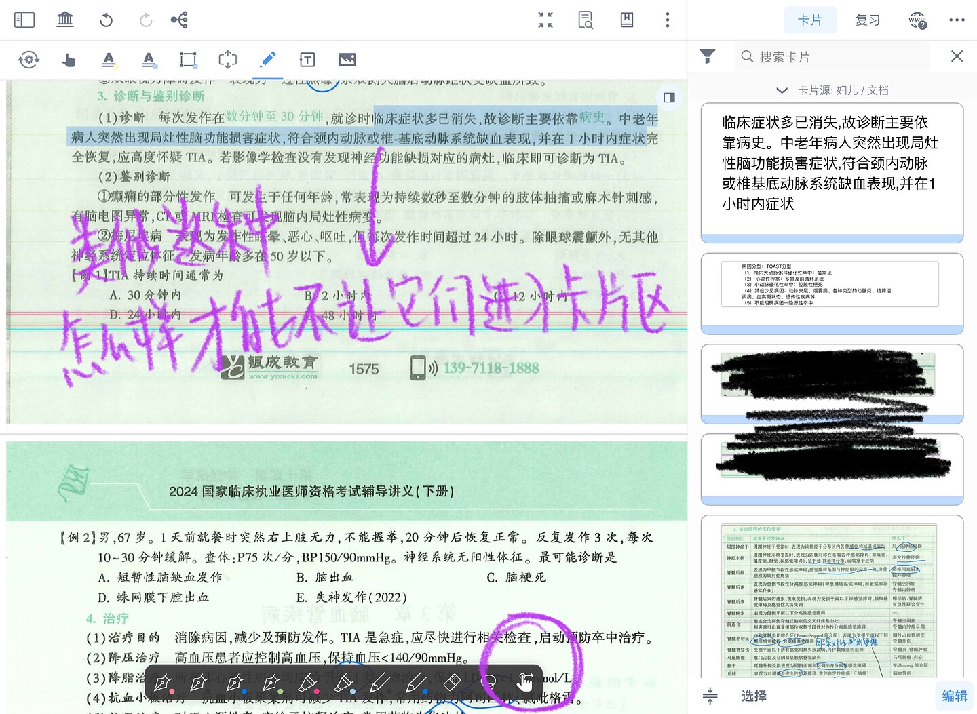The width and height of the screenshot is (977, 714).
Task: Expand the 卡片源: 妇儿 / 文档 dropdown
Action: click(x=832, y=90)
